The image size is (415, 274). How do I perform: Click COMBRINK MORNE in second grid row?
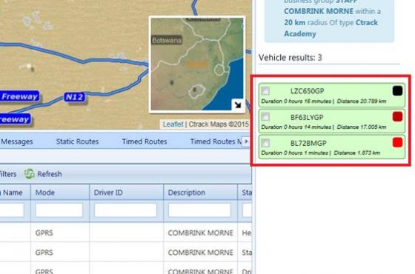(200, 253)
